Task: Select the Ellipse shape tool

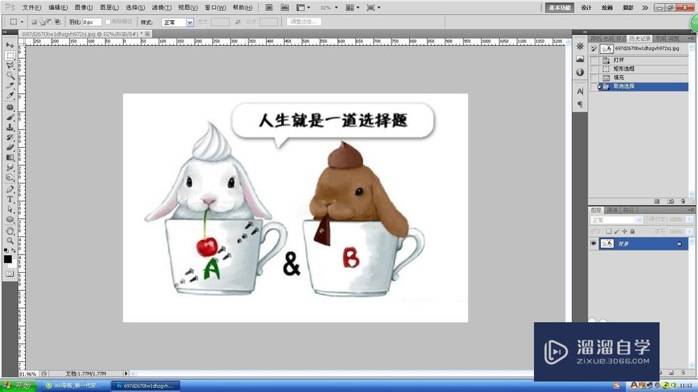Action: click(x=10, y=219)
